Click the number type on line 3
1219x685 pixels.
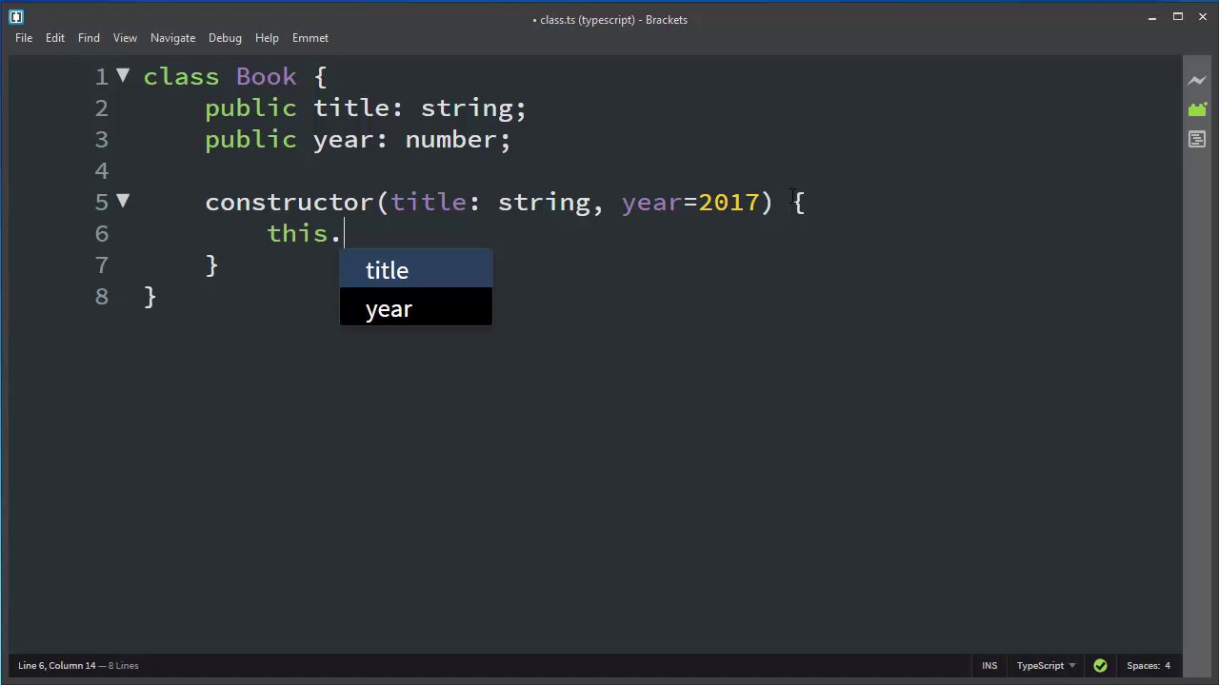point(451,140)
